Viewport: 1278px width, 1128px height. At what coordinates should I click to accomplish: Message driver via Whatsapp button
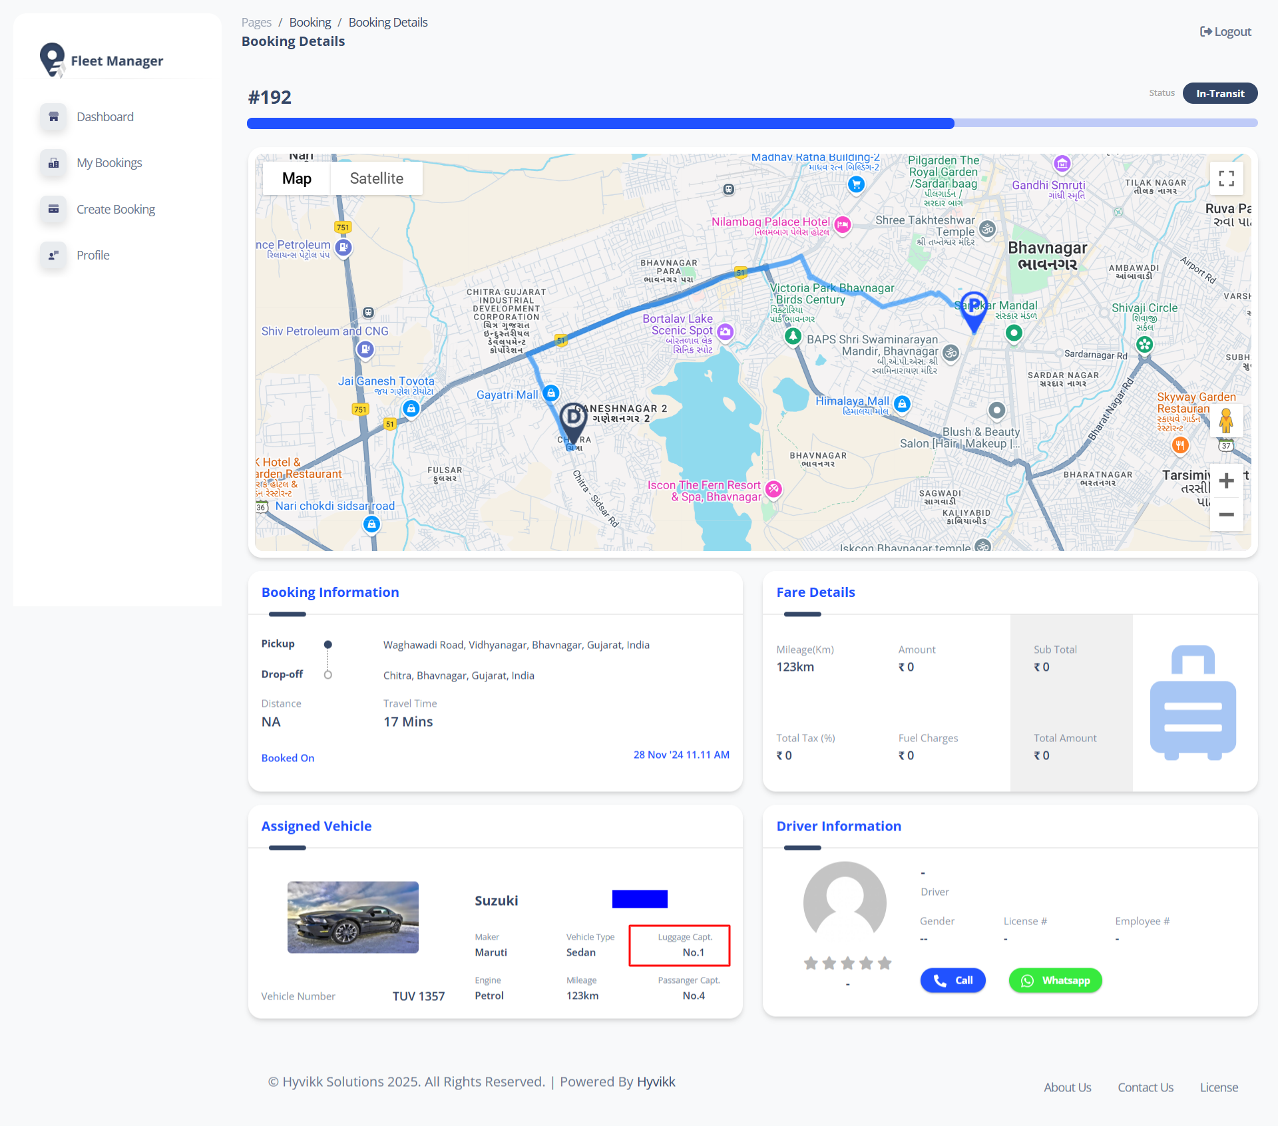[x=1055, y=980]
